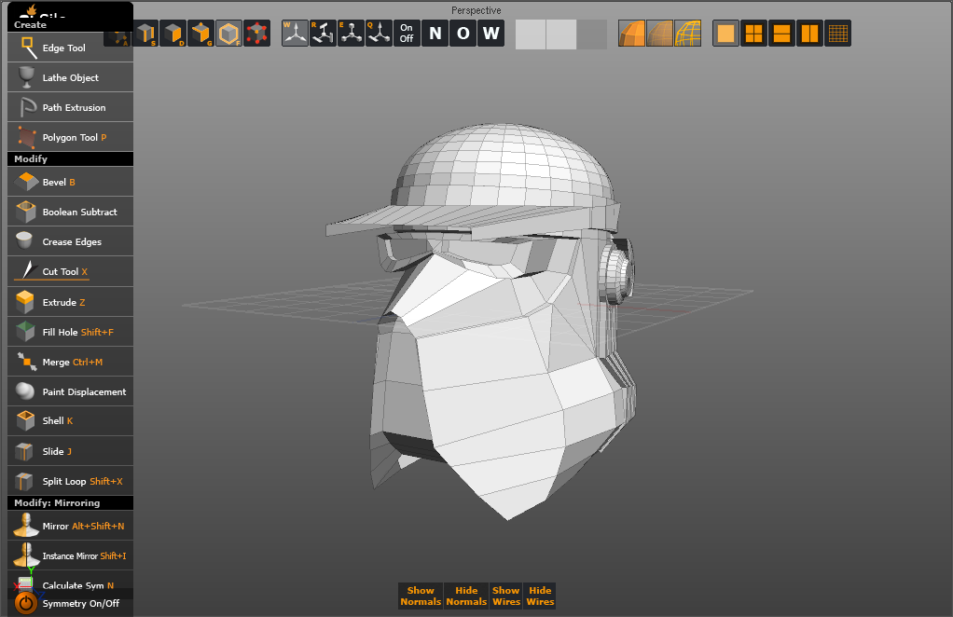Image resolution: width=953 pixels, height=617 pixels.
Task: Click the red-vertex cube selection icon
Action: tap(257, 34)
